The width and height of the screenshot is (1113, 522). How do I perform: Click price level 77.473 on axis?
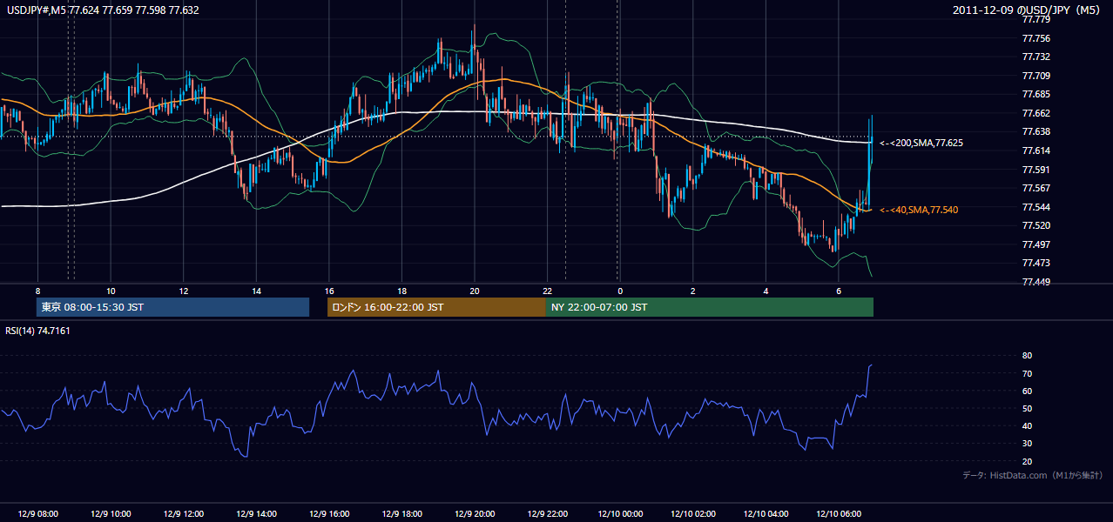click(1035, 263)
